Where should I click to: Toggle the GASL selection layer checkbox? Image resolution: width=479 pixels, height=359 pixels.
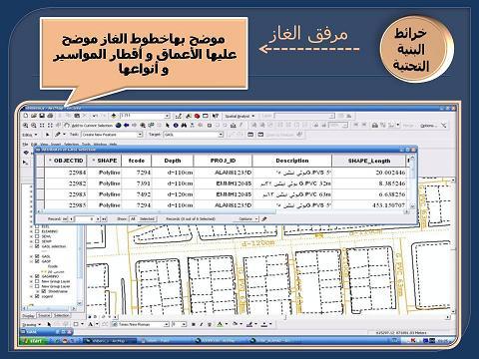37,246
